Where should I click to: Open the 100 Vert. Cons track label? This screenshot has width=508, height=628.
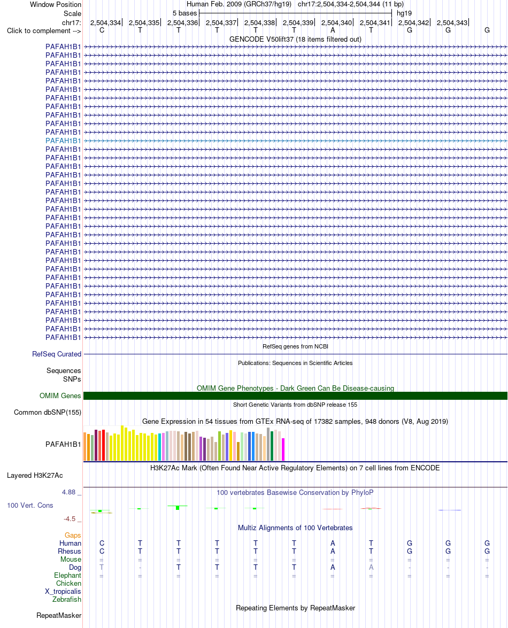point(30,506)
